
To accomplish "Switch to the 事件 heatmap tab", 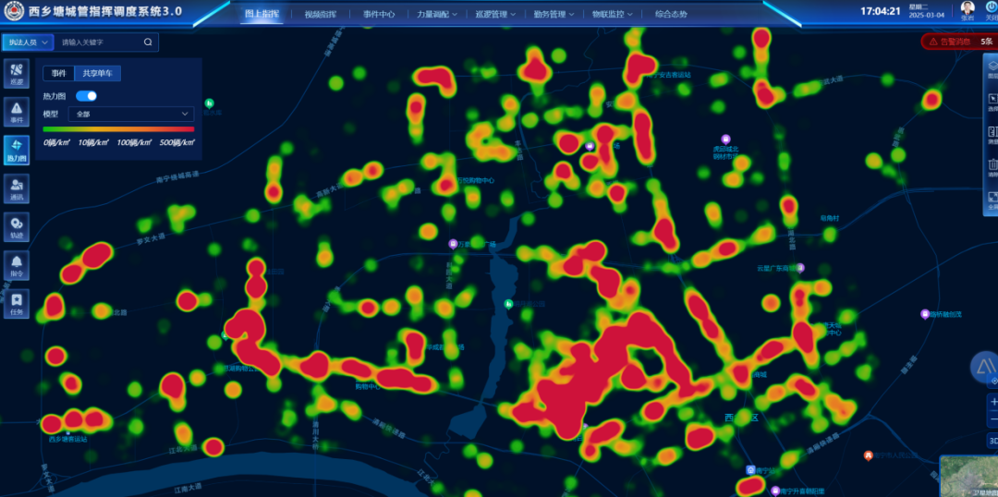I will (x=58, y=73).
